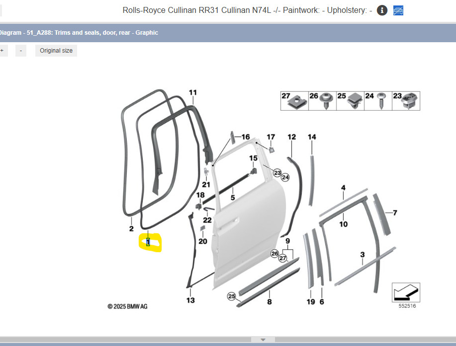
Task: Select clip 25 in parts legend
Action: point(350,101)
